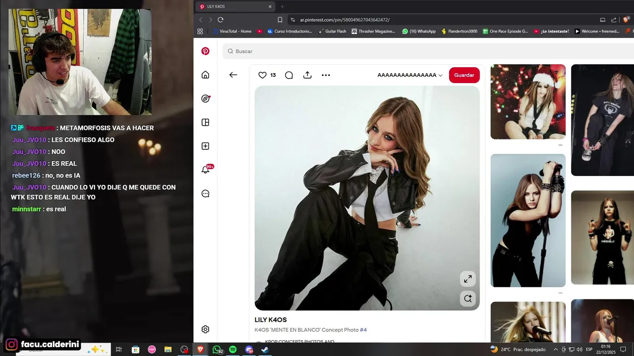Open Thrasher Magazine bookmark
This screenshot has width=634, height=356.
373,31
